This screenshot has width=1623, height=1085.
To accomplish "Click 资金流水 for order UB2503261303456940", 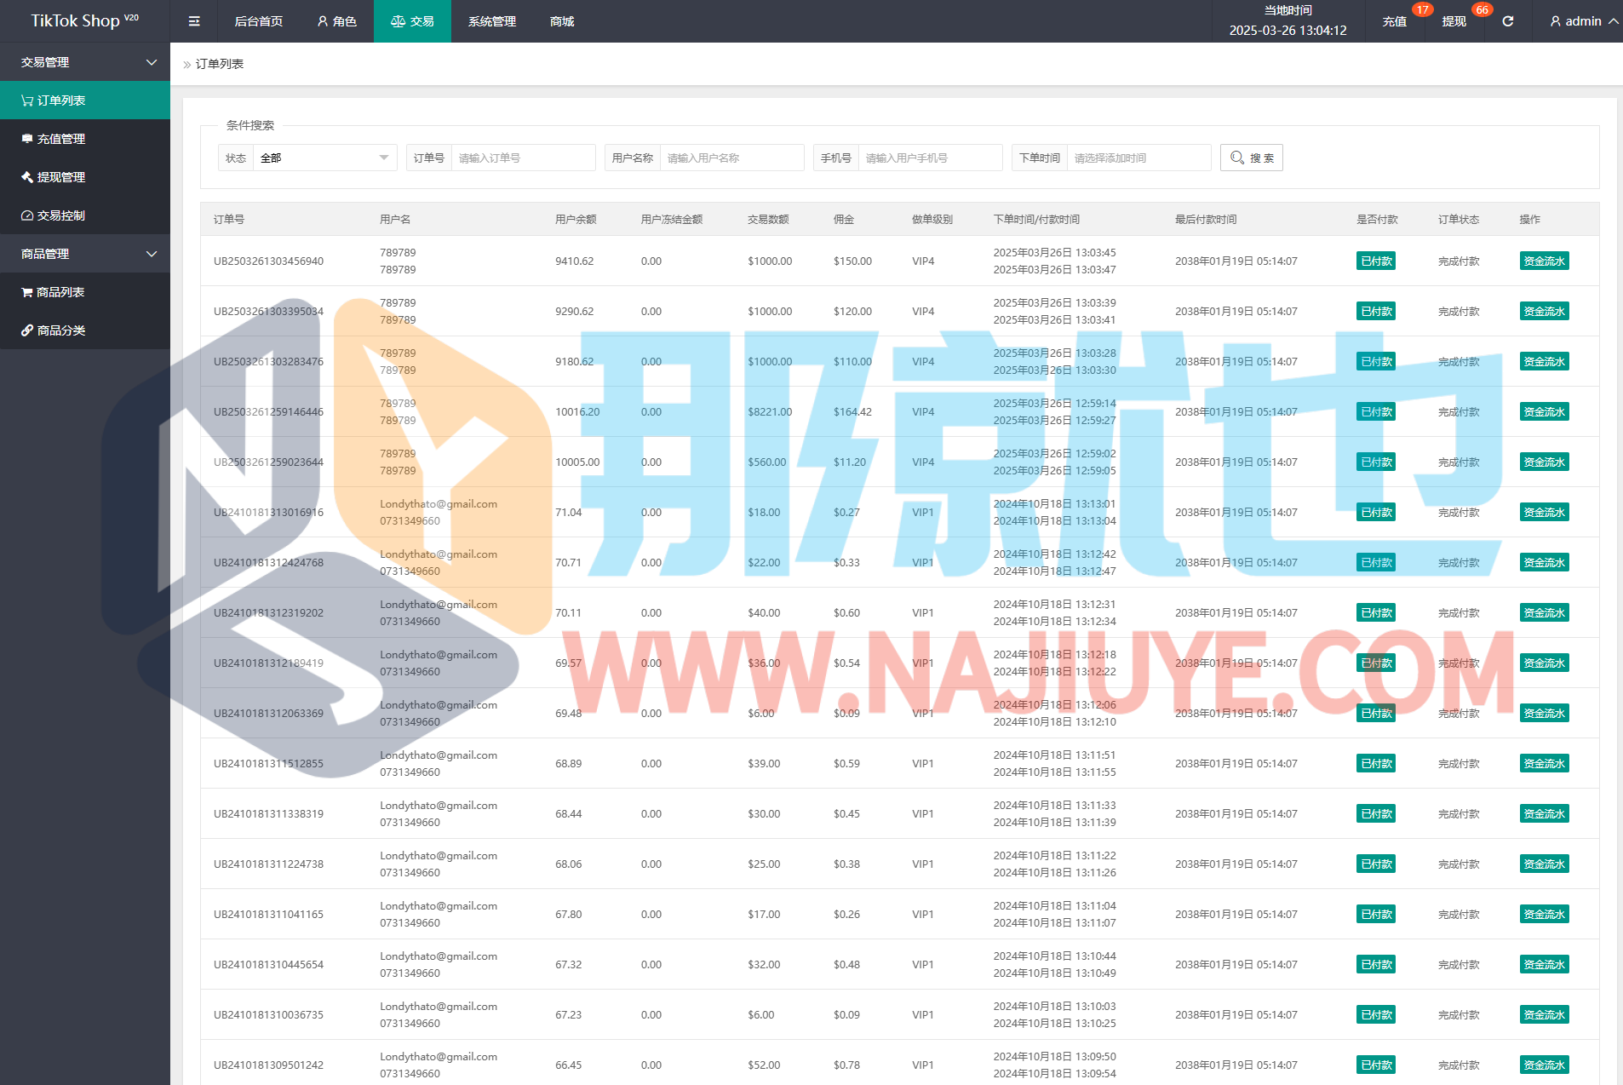I will [x=1543, y=261].
